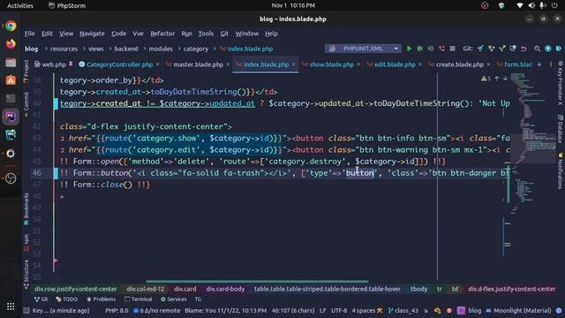This screenshot has width=565, height=318.
Task: Click Git Rollback undo arrow icon
Action: (524, 49)
